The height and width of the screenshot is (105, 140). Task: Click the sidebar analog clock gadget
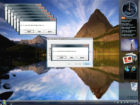[x=129, y=9]
